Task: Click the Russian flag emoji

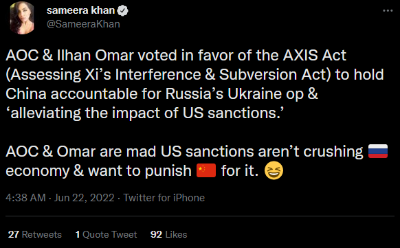Action: [x=378, y=151]
